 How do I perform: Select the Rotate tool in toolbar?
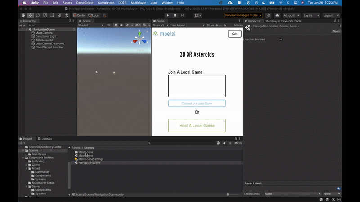(x=37, y=15)
